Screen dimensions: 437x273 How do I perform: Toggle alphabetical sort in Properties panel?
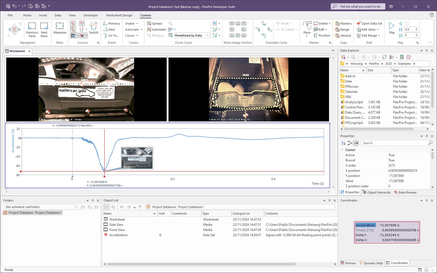[343, 143]
